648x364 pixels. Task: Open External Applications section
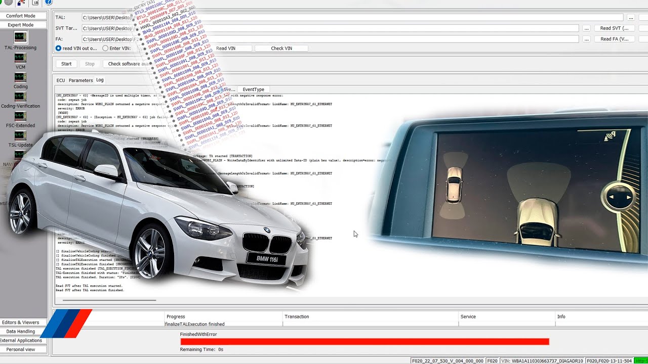point(21,341)
